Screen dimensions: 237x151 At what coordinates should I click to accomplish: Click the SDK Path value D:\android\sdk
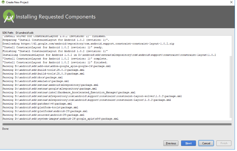click(25, 33)
